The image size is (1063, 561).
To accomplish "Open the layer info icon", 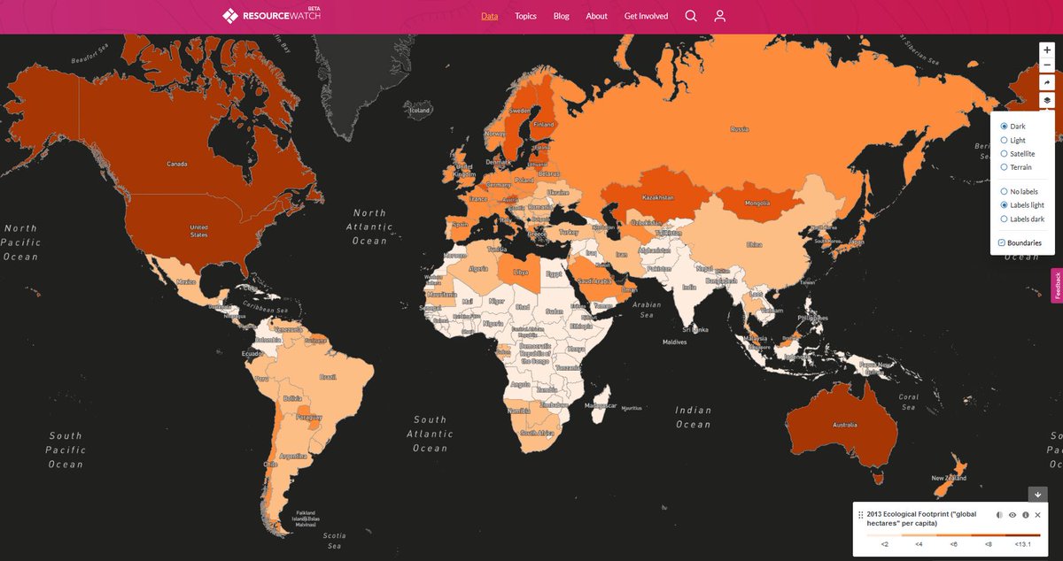I will (1025, 515).
